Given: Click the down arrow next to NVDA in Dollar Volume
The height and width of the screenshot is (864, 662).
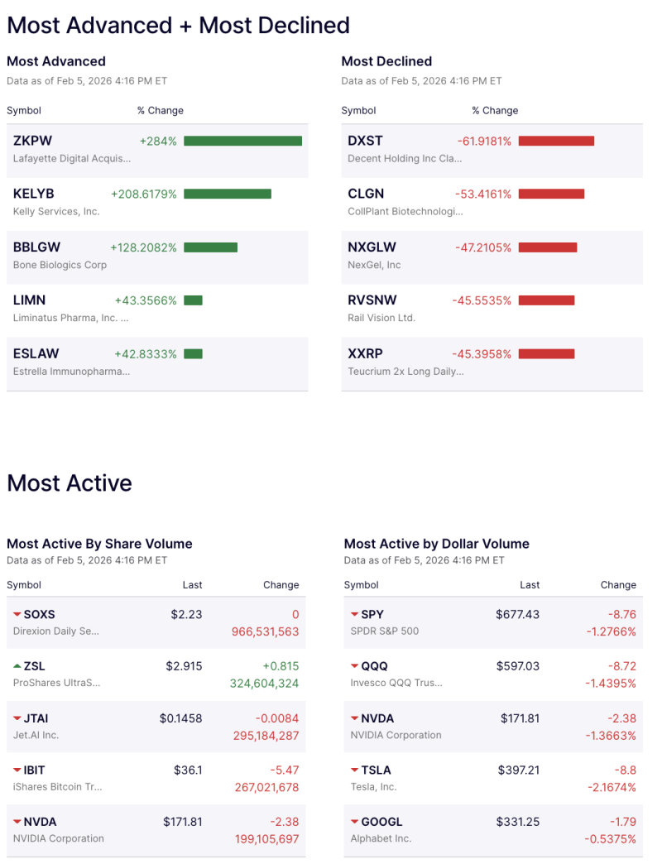Looking at the screenshot, I should tap(353, 718).
